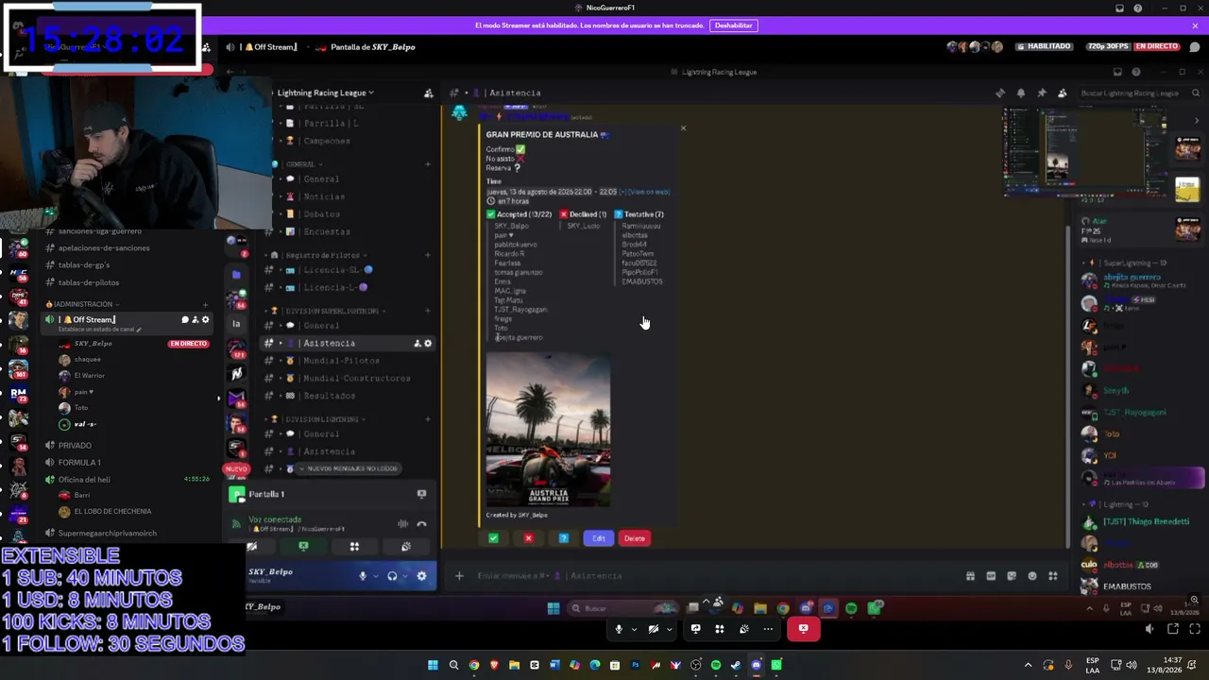This screenshot has height=680, width=1209.
Task: Click the red disconnect call button
Action: click(803, 629)
